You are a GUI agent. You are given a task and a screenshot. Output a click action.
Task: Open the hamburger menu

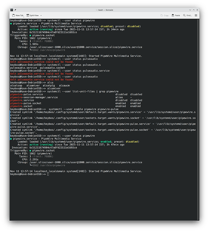[x=196, y=15]
